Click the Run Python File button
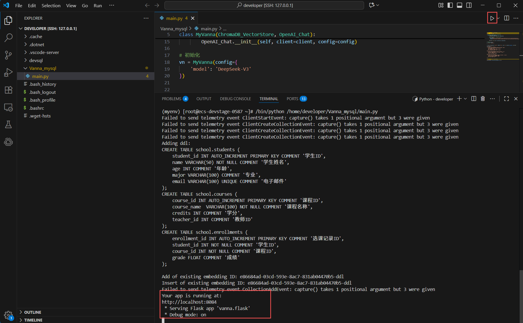 pyautogui.click(x=492, y=18)
